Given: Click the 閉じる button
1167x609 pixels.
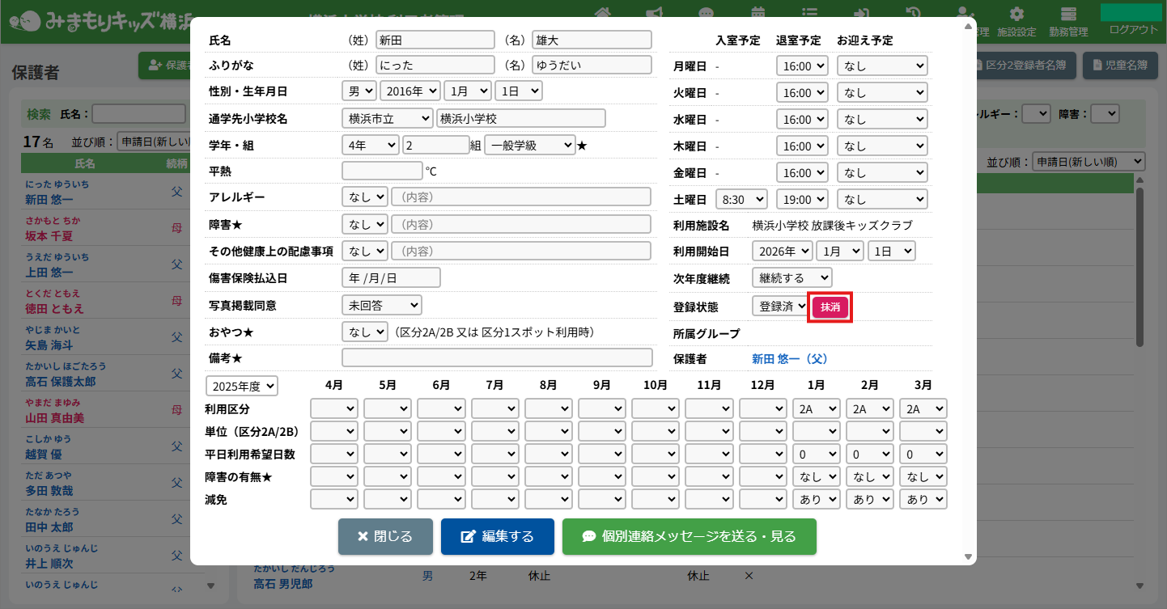Looking at the screenshot, I should click(x=385, y=536).
